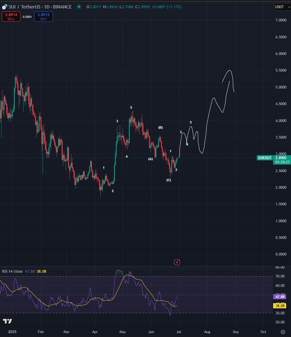This screenshot has width=291, height=337.
Task: Open the lightning bolt event marker
Action: [177, 262]
